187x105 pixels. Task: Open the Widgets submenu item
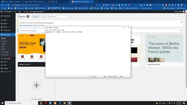pos(4,44)
